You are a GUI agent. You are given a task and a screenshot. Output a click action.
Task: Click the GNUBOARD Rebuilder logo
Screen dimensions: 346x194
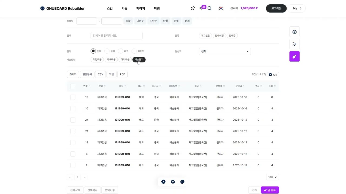[x=62, y=8]
